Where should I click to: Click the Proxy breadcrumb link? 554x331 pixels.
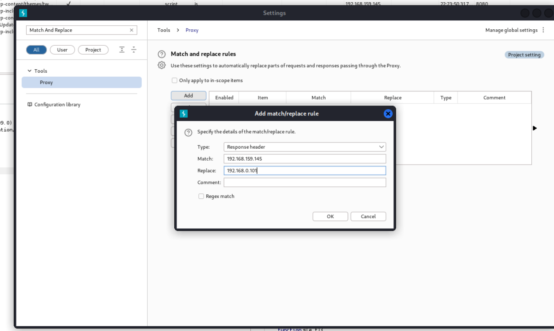pos(192,30)
